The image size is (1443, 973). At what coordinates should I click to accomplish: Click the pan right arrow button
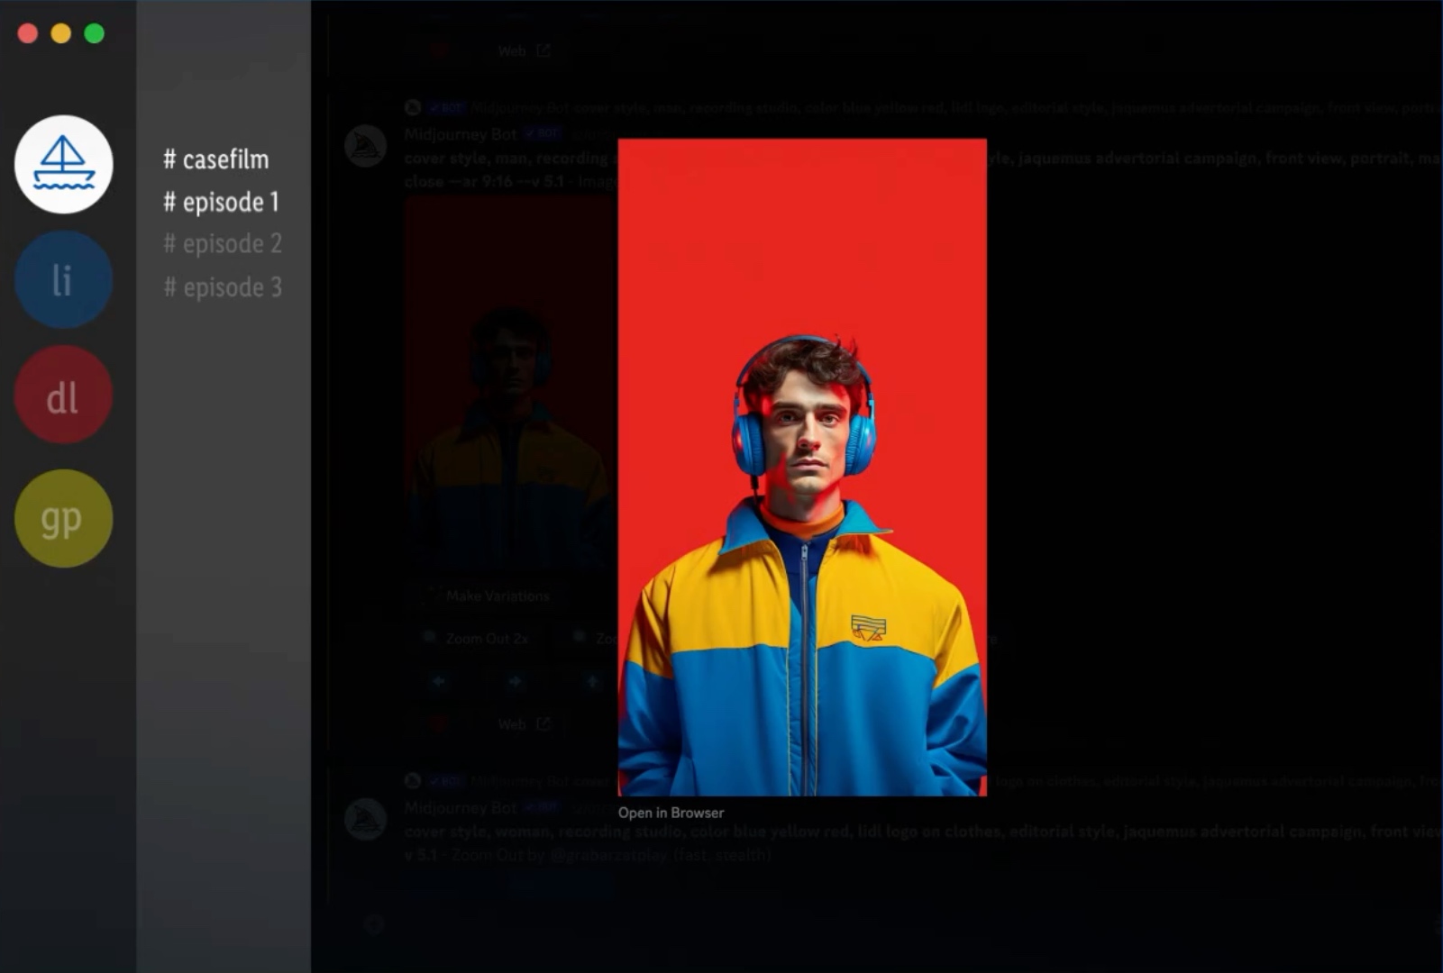click(x=515, y=682)
